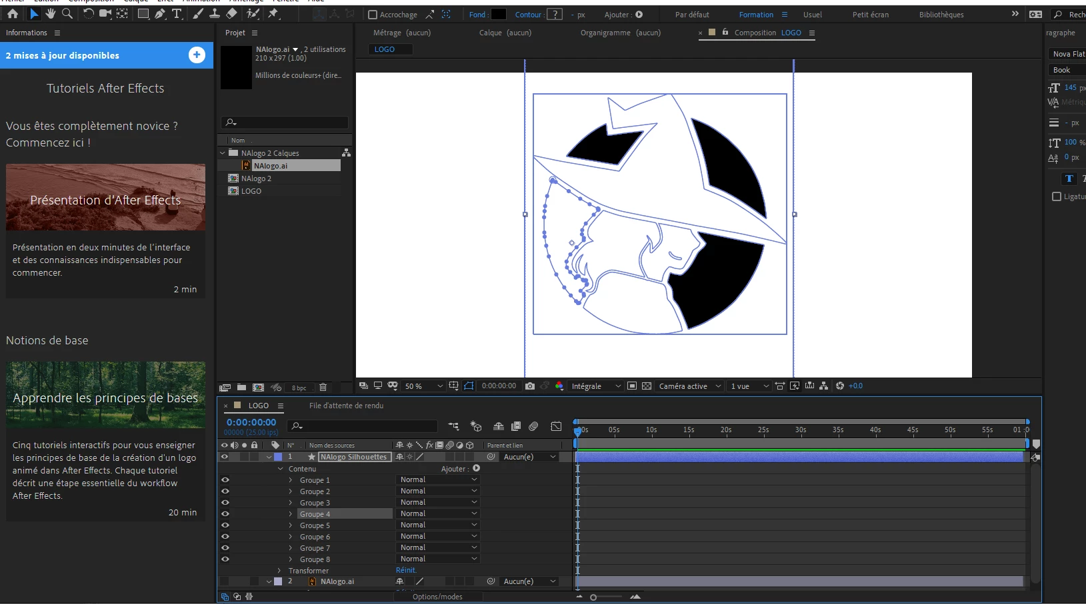Open the timeline Graph Editor
Viewport: 1086px width, 604px height.
557,426
